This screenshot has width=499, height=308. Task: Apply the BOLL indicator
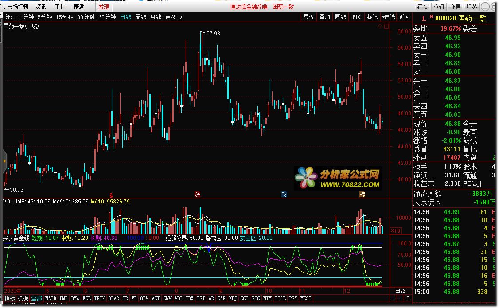click(x=280, y=298)
